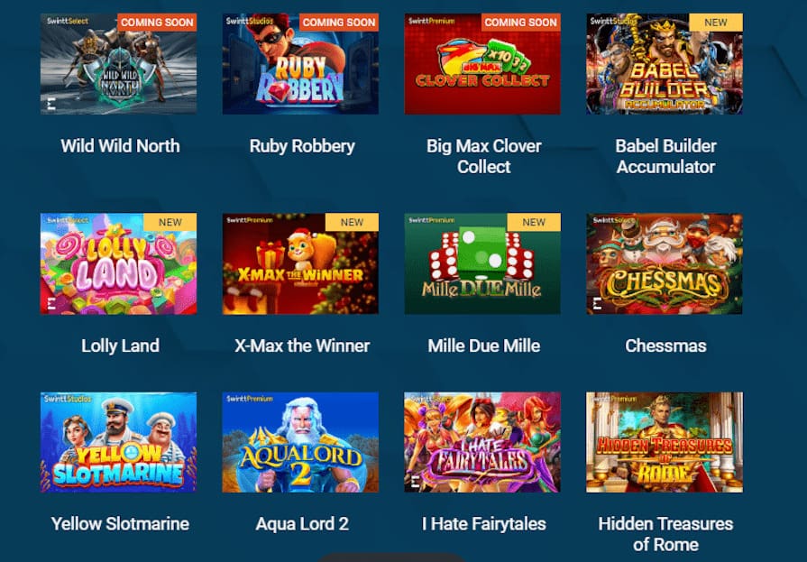Click the Chessmas title link
This screenshot has height=562, width=807.
tap(665, 345)
